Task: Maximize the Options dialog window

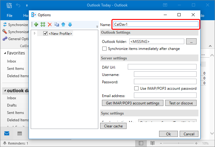Action: tap(179, 15)
